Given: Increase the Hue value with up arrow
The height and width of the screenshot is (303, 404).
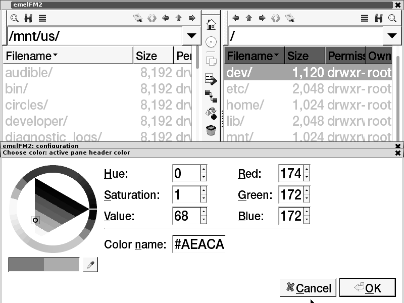Looking at the screenshot, I should click(x=204, y=169).
